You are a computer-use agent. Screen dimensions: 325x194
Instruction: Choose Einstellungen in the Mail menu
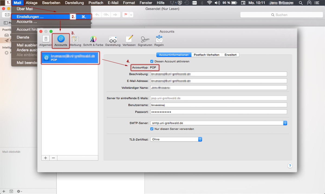pyautogui.click(x=30, y=17)
